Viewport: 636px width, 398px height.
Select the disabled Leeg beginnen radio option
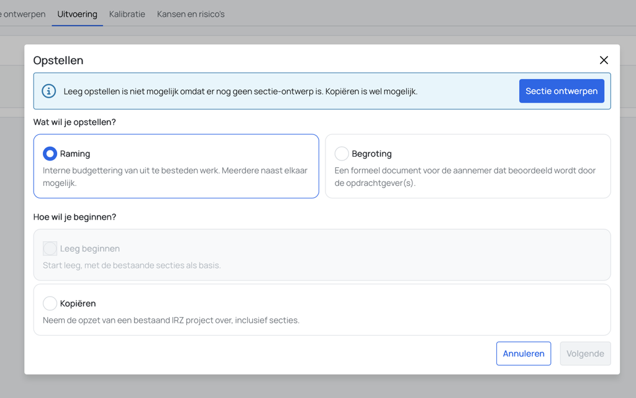(50, 249)
